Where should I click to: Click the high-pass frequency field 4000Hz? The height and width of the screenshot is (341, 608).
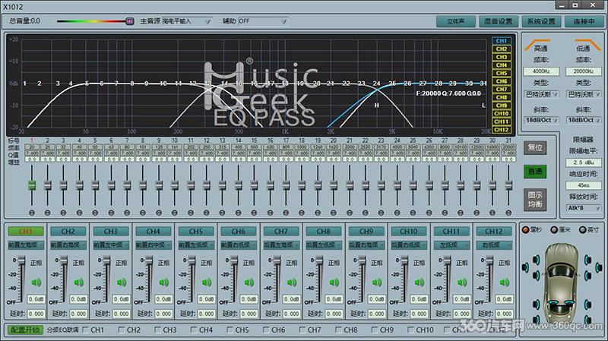[x=541, y=71]
